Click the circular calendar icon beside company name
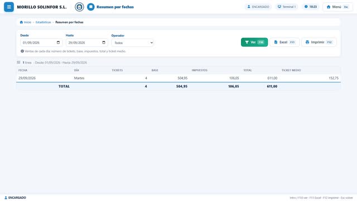The width and height of the screenshot is (357, 201). pyautogui.click(x=79, y=7)
